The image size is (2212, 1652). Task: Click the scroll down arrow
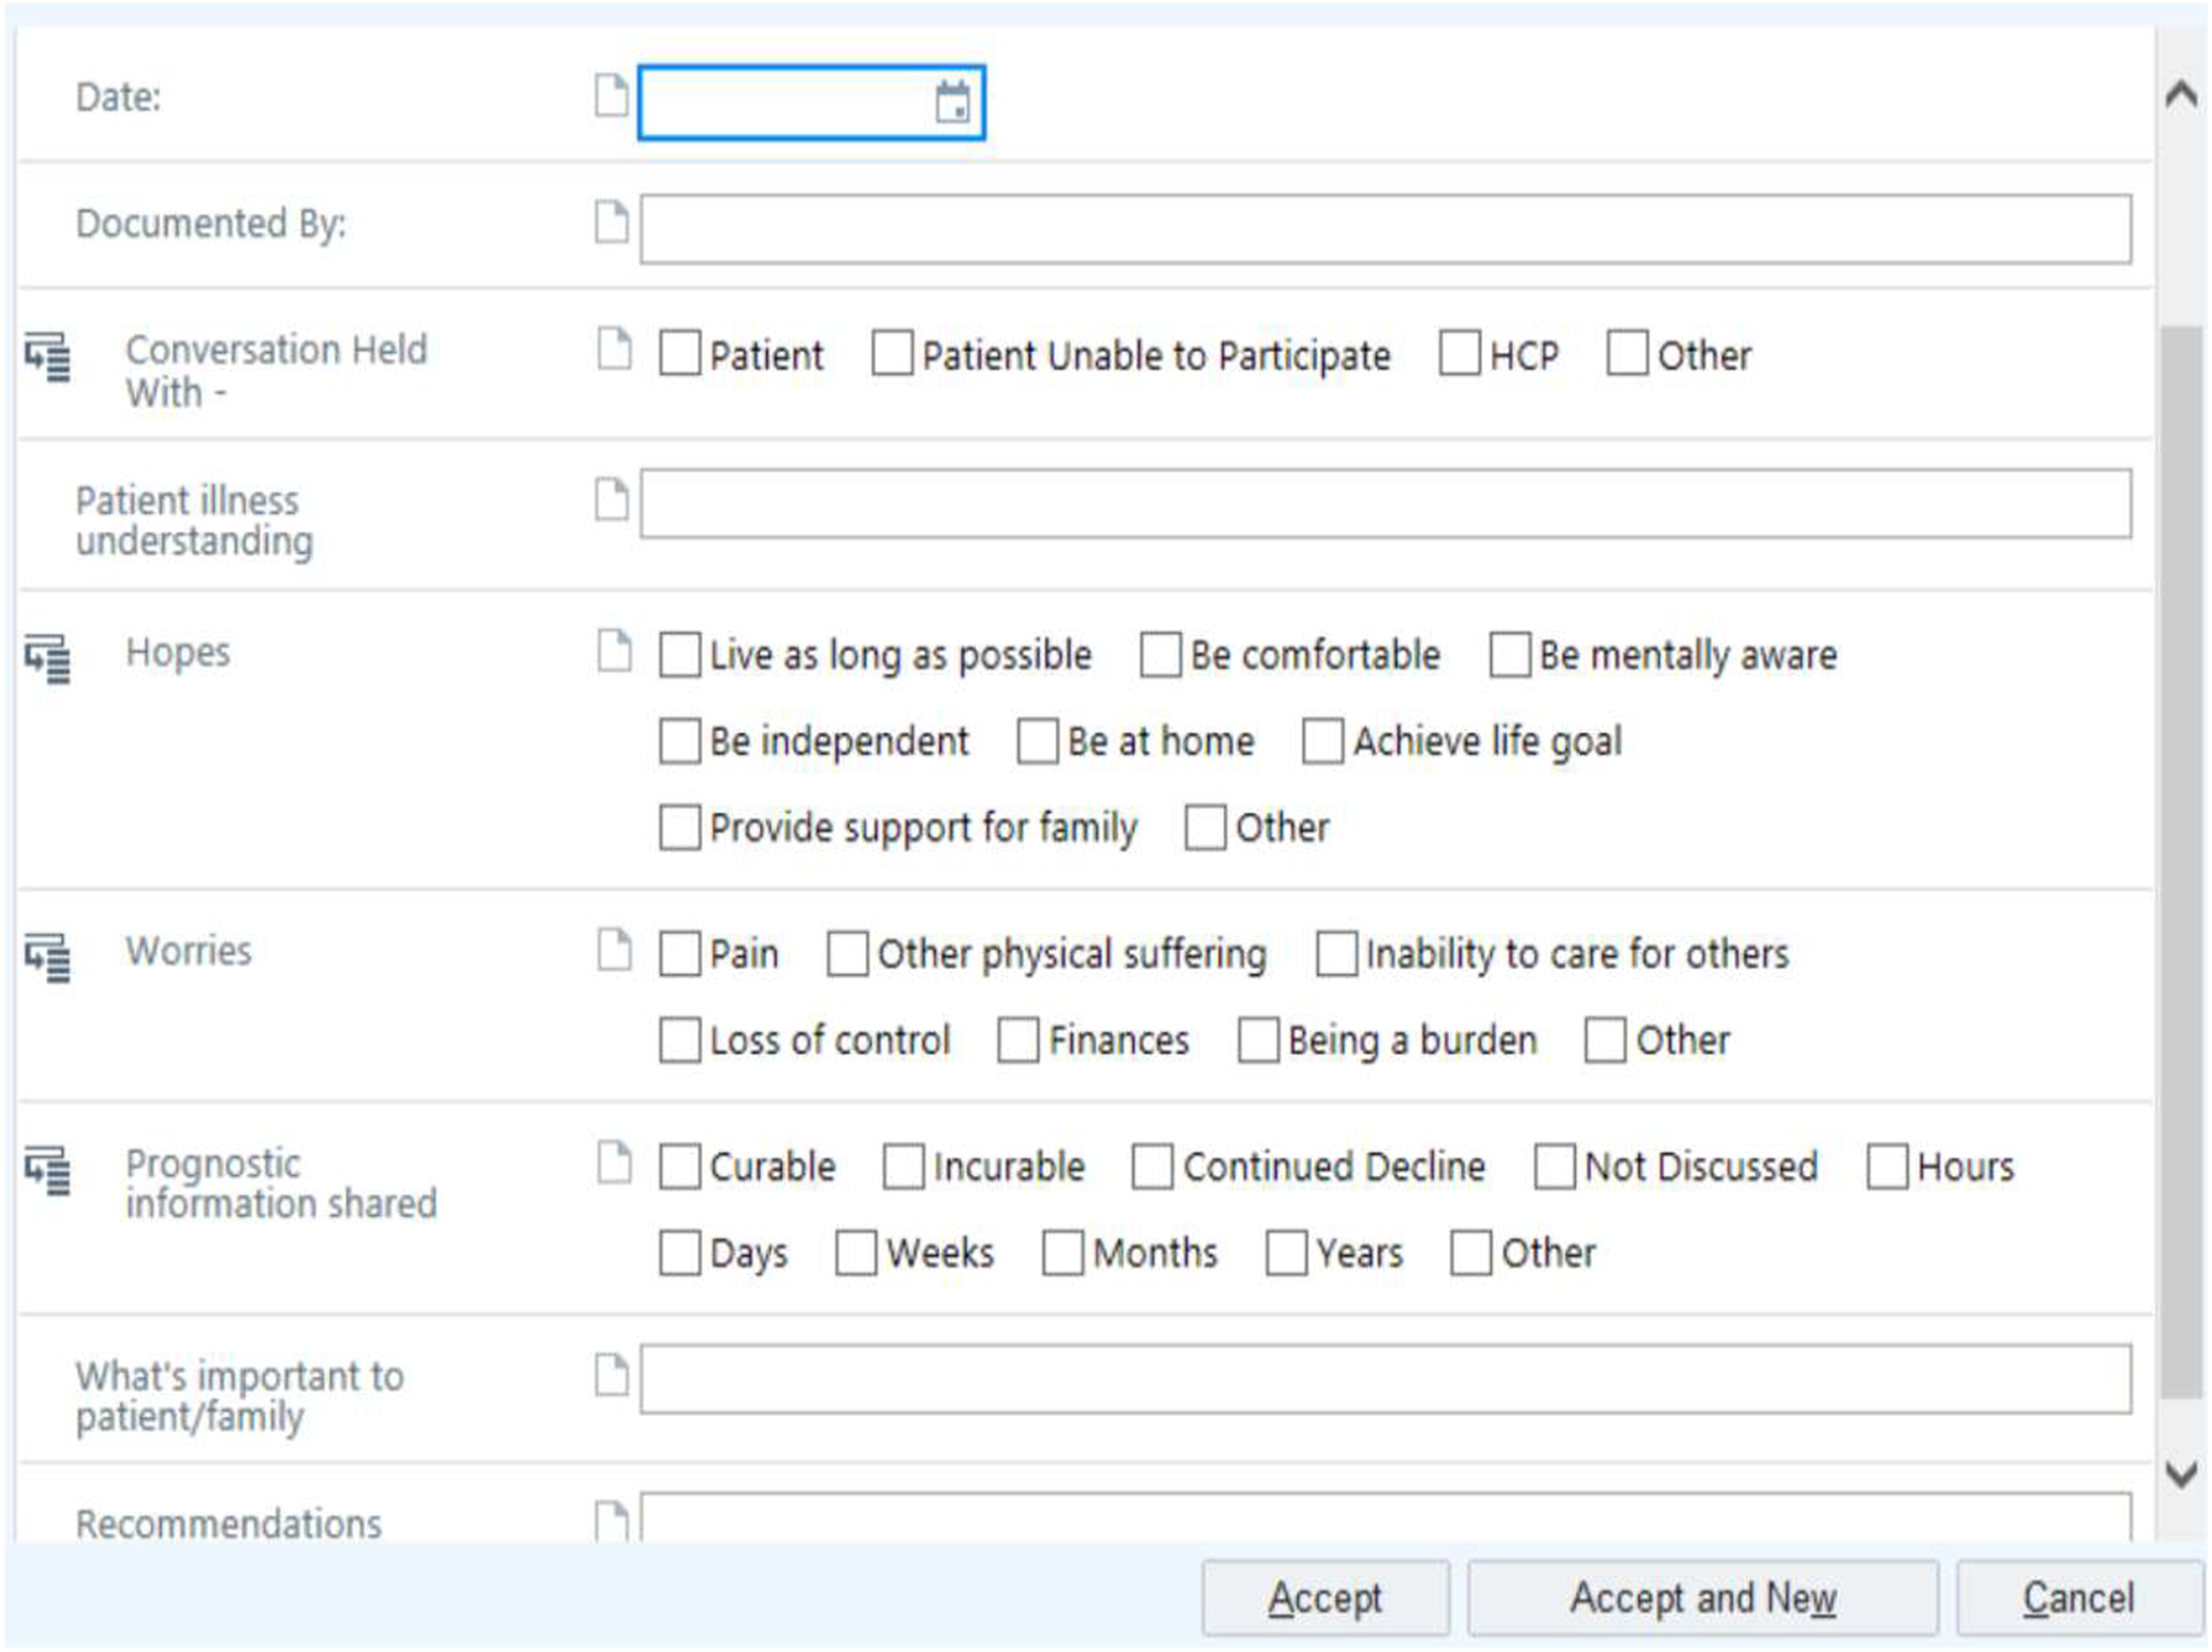click(2181, 1473)
